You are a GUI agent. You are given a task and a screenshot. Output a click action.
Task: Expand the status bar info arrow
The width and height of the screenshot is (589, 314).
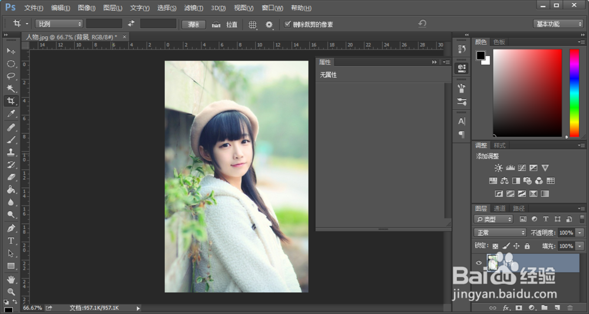[x=138, y=308]
